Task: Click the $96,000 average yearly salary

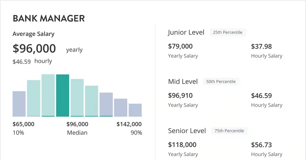Action: point(34,49)
